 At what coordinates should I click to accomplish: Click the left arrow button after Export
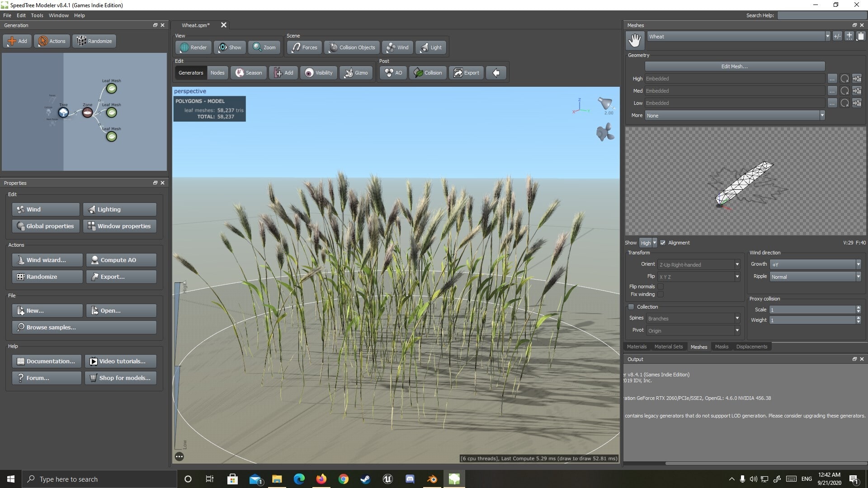496,73
